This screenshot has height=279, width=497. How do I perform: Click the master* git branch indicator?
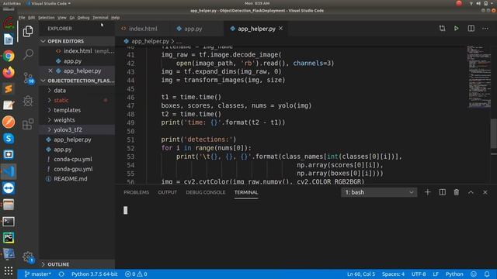(x=38, y=274)
